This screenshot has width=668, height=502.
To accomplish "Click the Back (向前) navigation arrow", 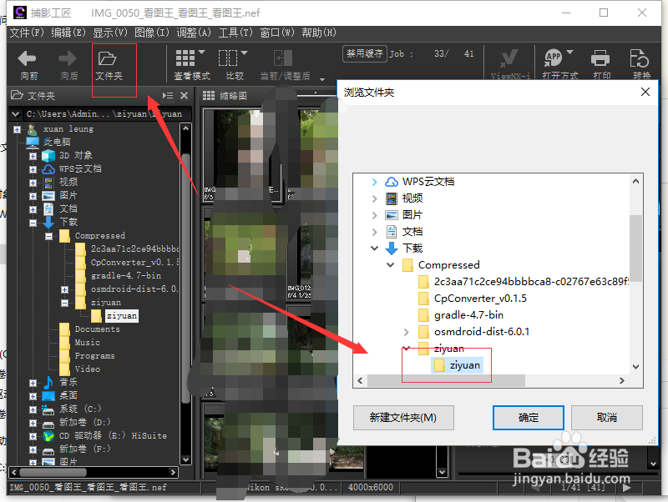I will pyautogui.click(x=28, y=58).
